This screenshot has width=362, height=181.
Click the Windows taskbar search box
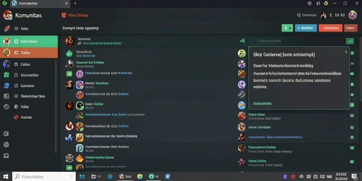[x=44, y=177]
